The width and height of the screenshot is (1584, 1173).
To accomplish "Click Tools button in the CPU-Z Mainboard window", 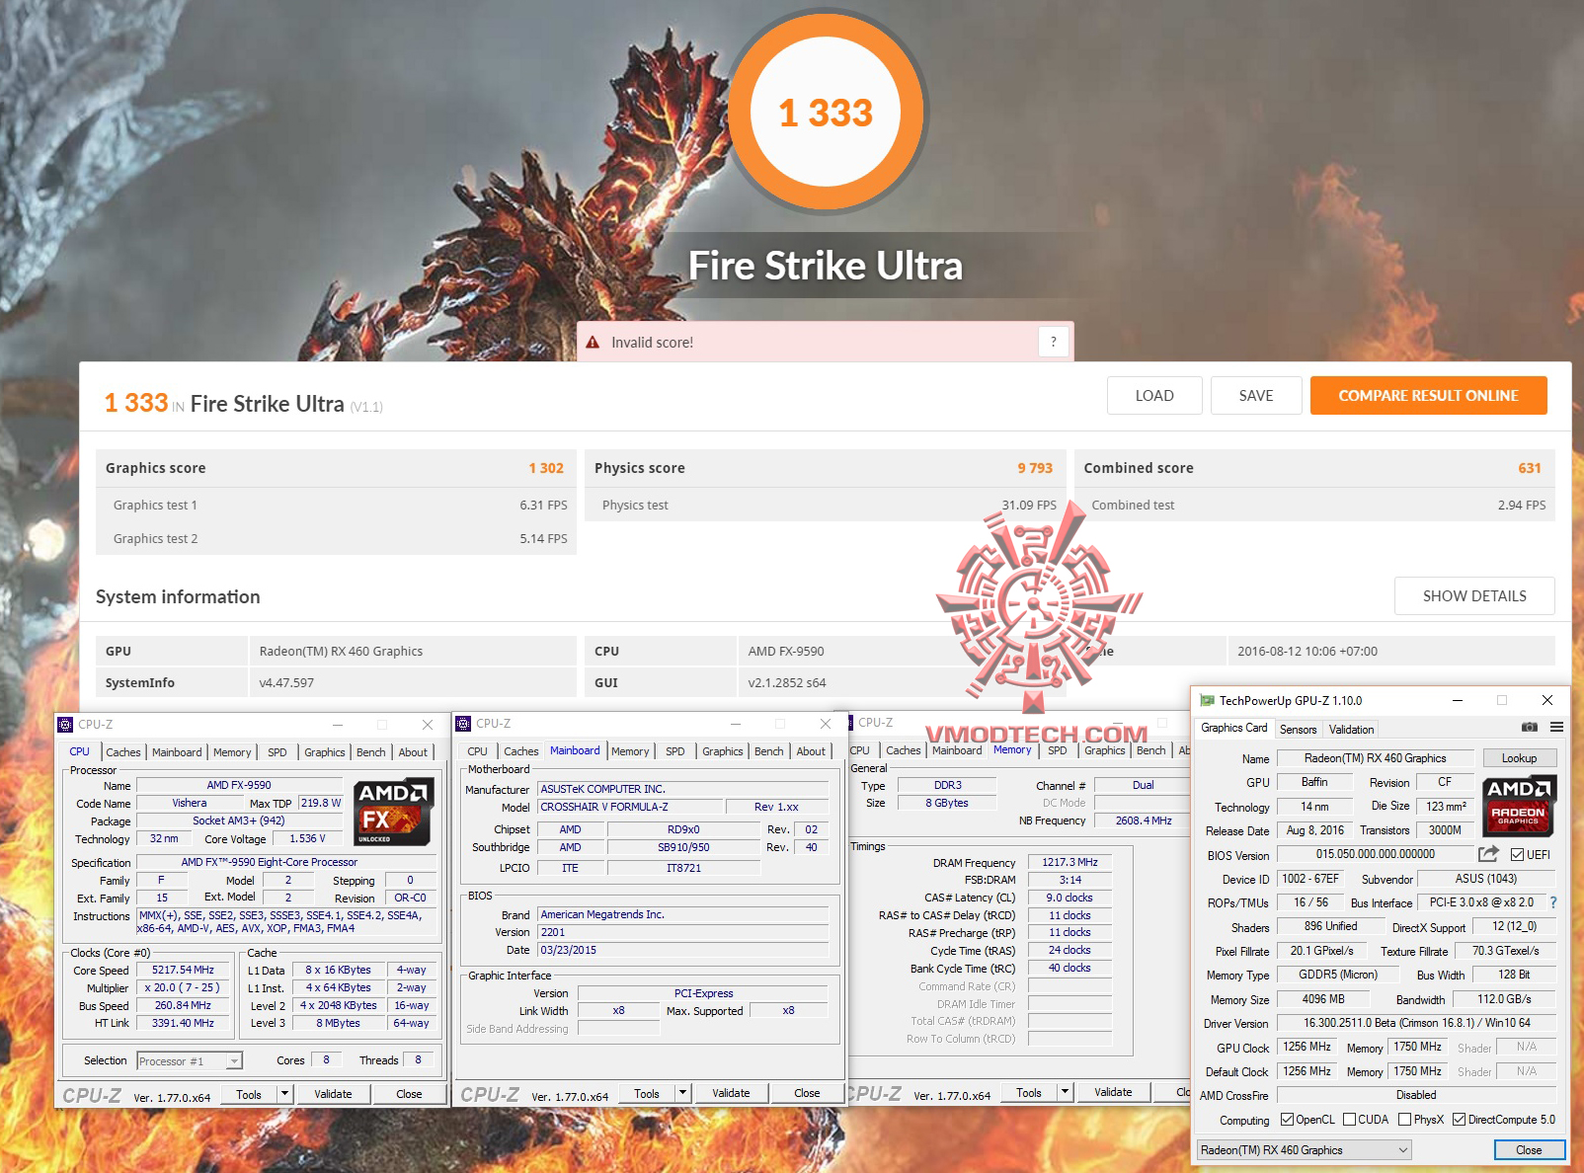I will pos(647,1093).
